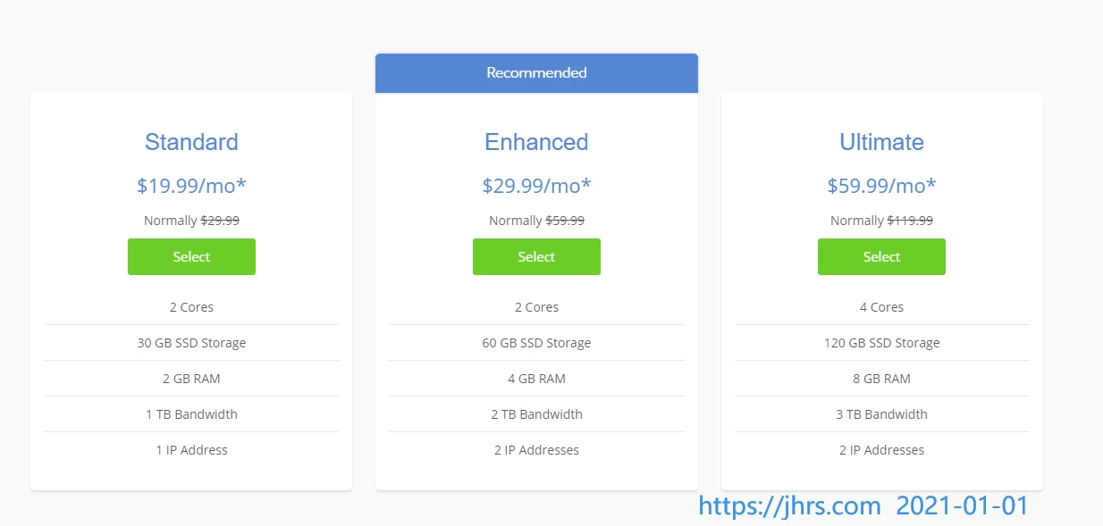This screenshot has height=526, width=1103.
Task: Open the Enhanced plan heading
Action: pyautogui.click(x=536, y=142)
